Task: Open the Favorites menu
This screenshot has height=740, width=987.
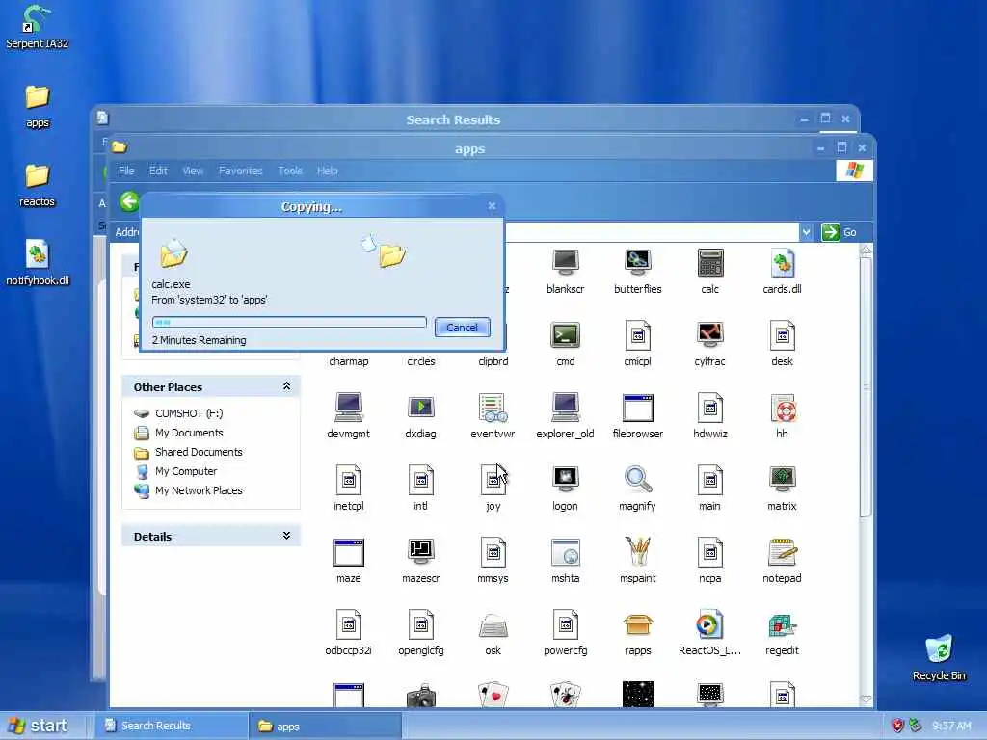Action: pyautogui.click(x=240, y=171)
